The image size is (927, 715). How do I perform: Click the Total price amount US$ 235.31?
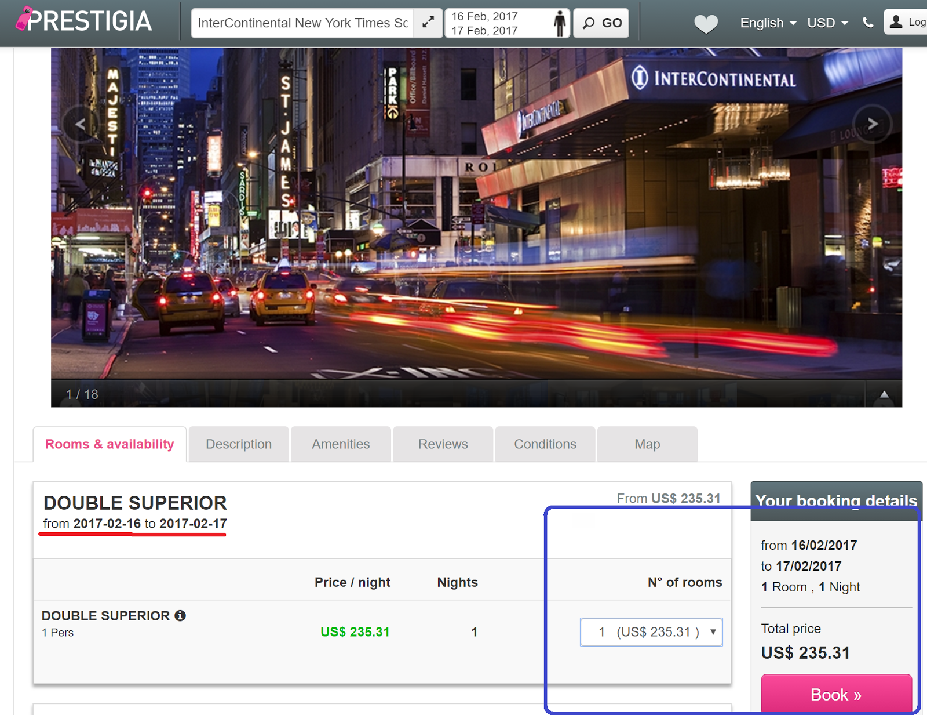(x=805, y=653)
